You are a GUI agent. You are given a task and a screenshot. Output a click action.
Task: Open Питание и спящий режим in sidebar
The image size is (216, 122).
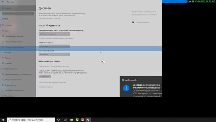pyautogui.click(x=18, y=47)
